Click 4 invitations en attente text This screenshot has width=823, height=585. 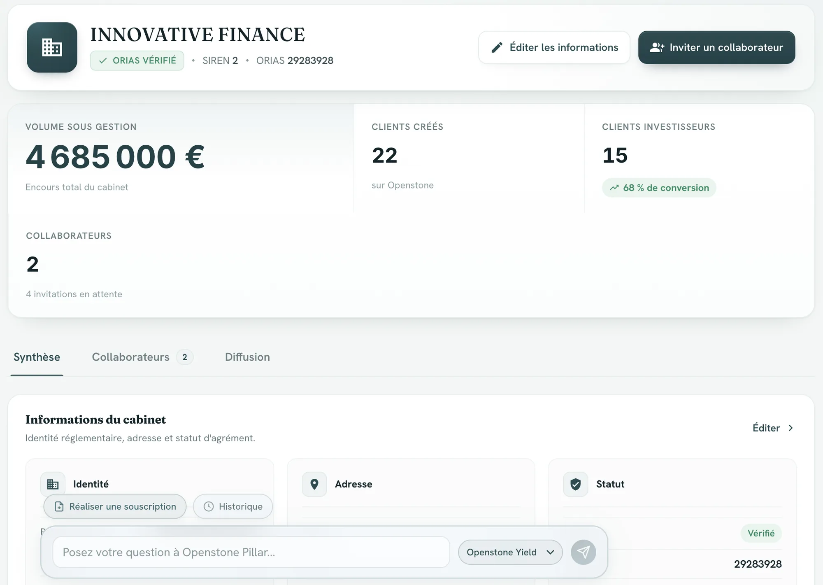pyautogui.click(x=74, y=294)
